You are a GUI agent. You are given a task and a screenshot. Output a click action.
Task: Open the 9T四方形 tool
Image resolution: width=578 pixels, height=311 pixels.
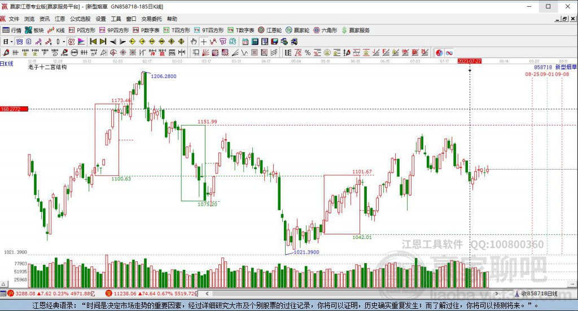click(x=209, y=30)
